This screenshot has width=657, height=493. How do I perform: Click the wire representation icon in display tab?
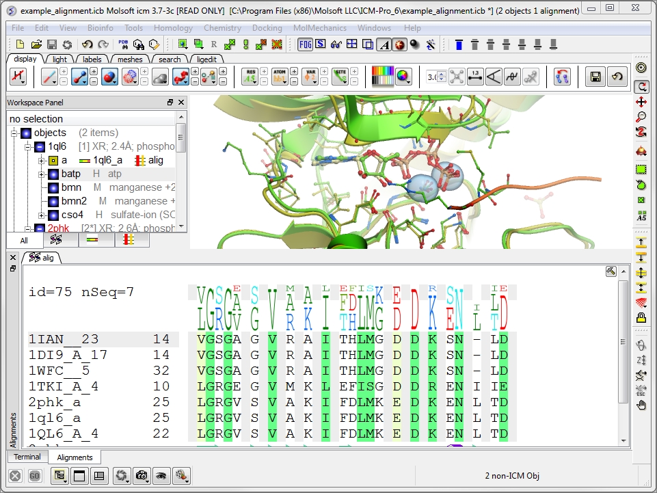point(49,77)
